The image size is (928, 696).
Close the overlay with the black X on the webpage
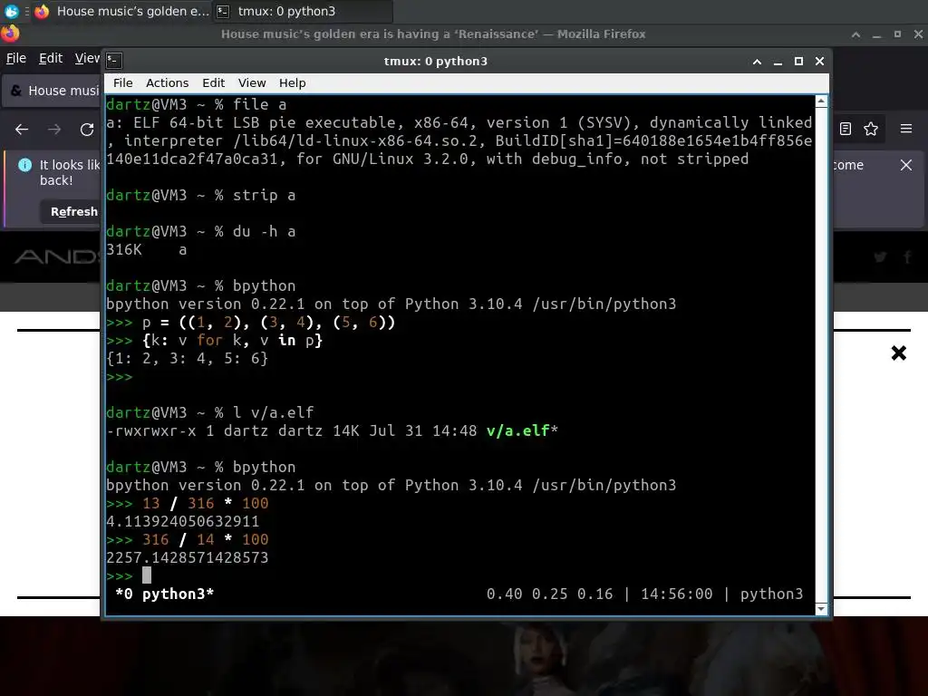pyautogui.click(x=898, y=353)
